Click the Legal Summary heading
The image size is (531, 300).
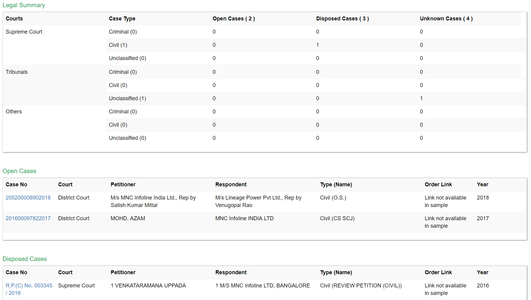click(x=24, y=5)
